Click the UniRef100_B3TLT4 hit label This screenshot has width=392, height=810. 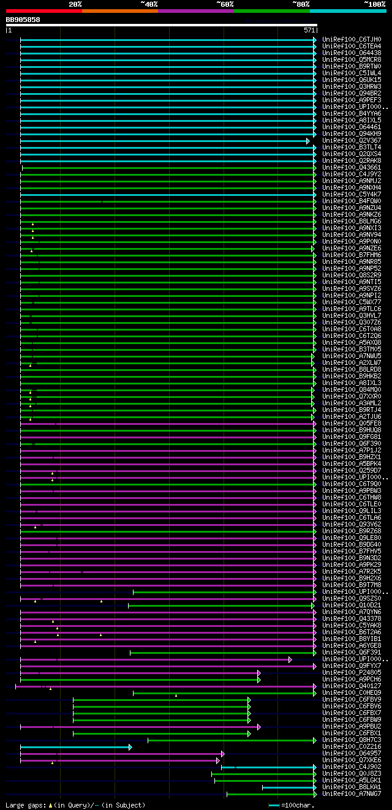click(352, 147)
